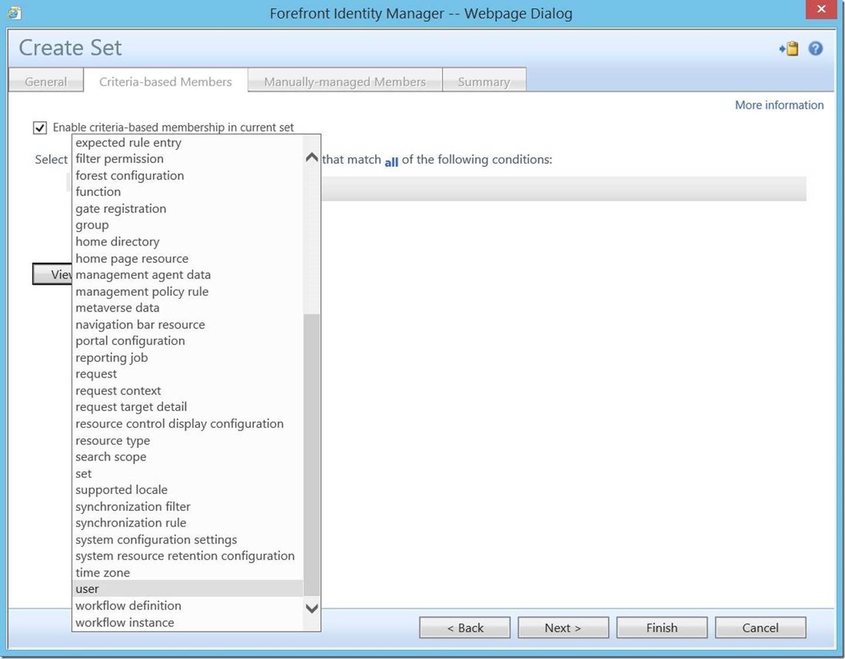
Task: Proceed with the Next button
Action: click(563, 628)
